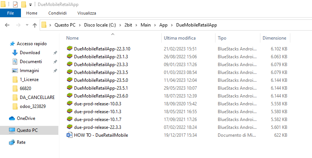This screenshot has width=312, height=158.
Task: Click size value 622 KB
Action: pyautogui.click(x=281, y=135)
